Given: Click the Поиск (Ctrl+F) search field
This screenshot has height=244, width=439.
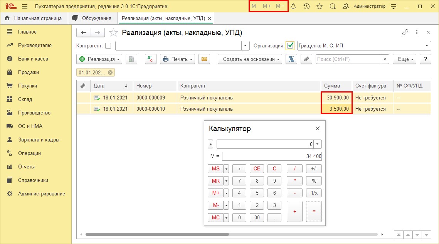Looking at the screenshot, I should pos(348,59).
